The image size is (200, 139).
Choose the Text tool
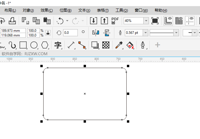[x=58, y=45]
